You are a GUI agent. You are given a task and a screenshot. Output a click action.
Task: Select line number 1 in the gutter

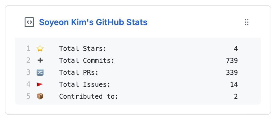pos(28,48)
